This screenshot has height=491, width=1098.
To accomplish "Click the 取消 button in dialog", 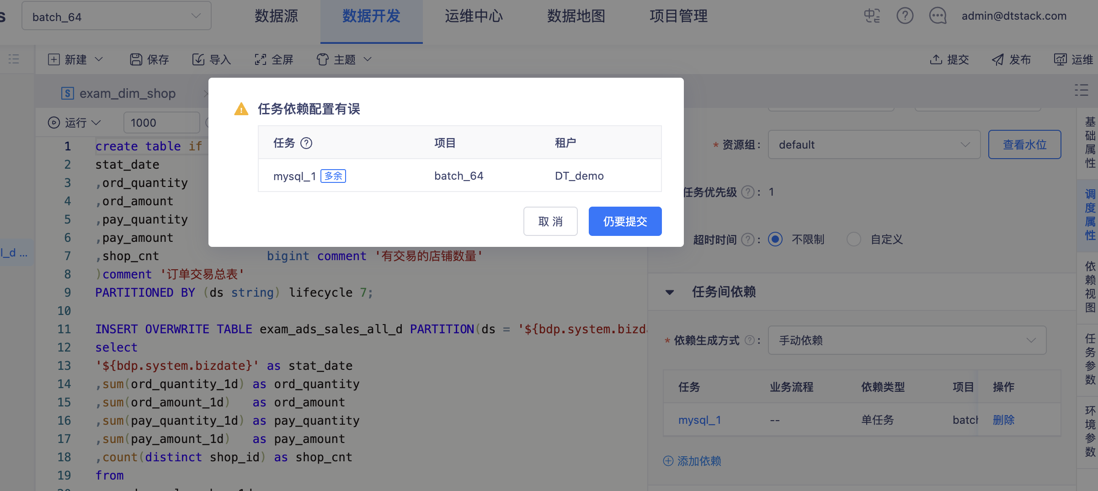I will (x=550, y=221).
